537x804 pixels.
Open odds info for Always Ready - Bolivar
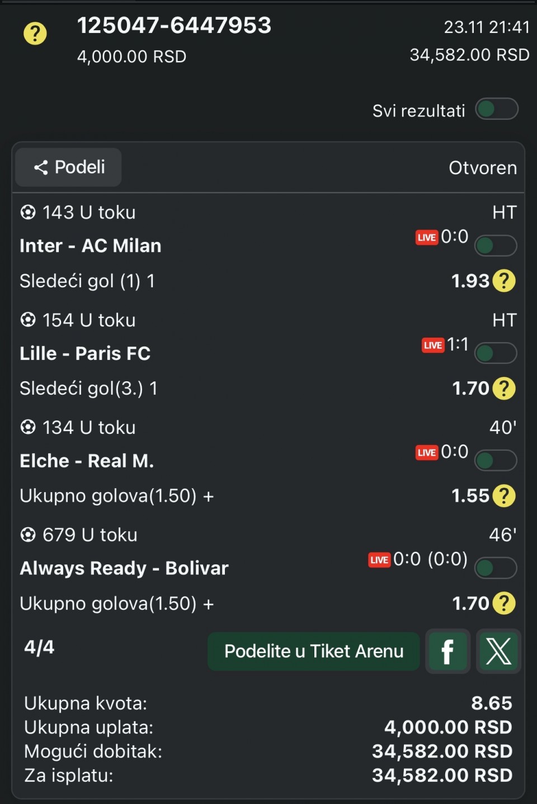pos(504,603)
